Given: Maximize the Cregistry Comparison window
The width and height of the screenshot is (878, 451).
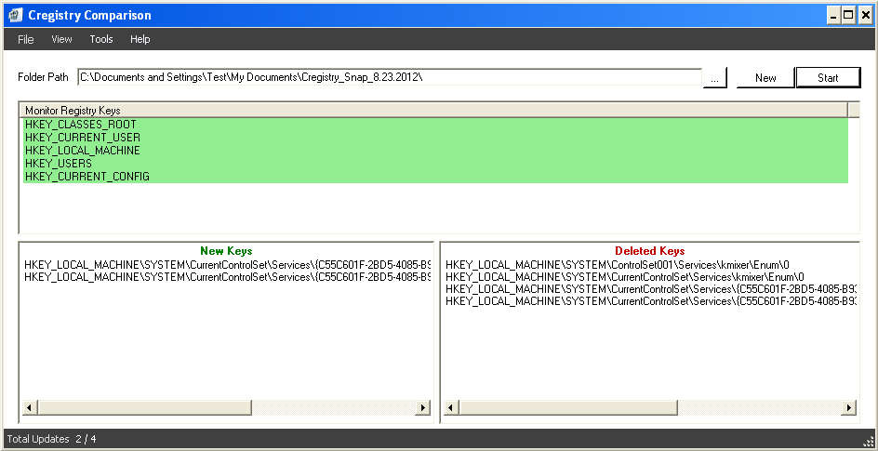Looking at the screenshot, I should (848, 15).
